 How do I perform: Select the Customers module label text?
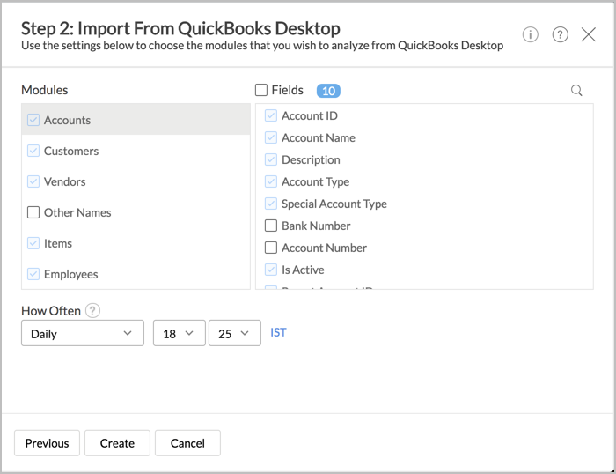(71, 151)
